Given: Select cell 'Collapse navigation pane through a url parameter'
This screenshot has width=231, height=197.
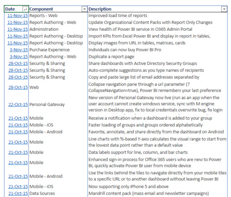Looking at the screenshot, I should click(158, 88).
